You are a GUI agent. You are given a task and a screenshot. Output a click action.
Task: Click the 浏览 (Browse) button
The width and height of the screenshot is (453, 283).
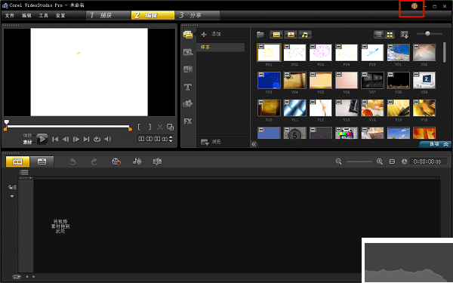211,142
